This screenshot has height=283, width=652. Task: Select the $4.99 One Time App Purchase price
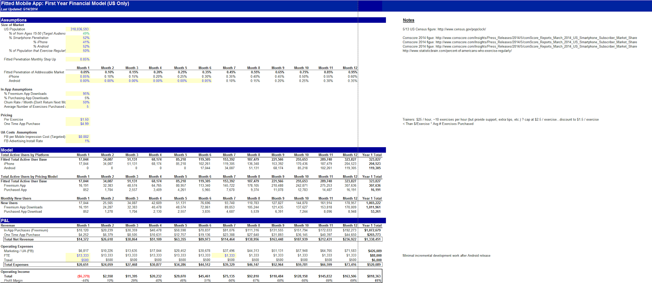pyautogui.click(x=84, y=124)
